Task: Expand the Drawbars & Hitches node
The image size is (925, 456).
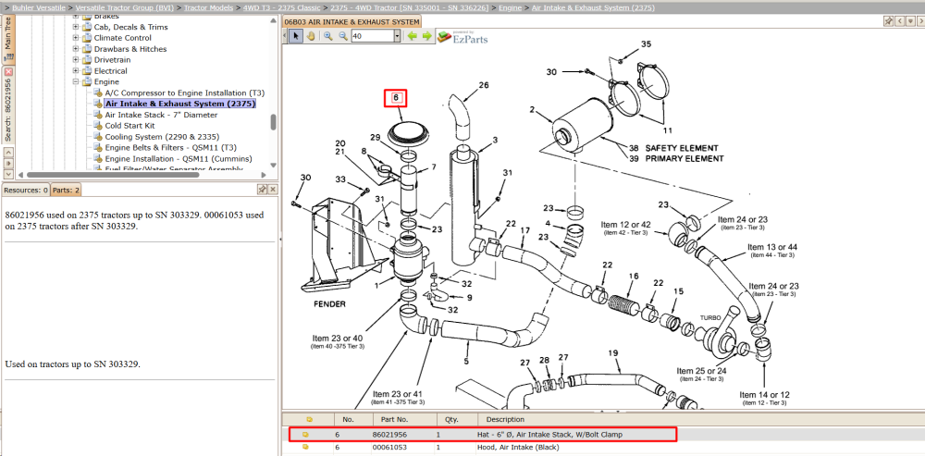Action: pyautogui.click(x=76, y=49)
